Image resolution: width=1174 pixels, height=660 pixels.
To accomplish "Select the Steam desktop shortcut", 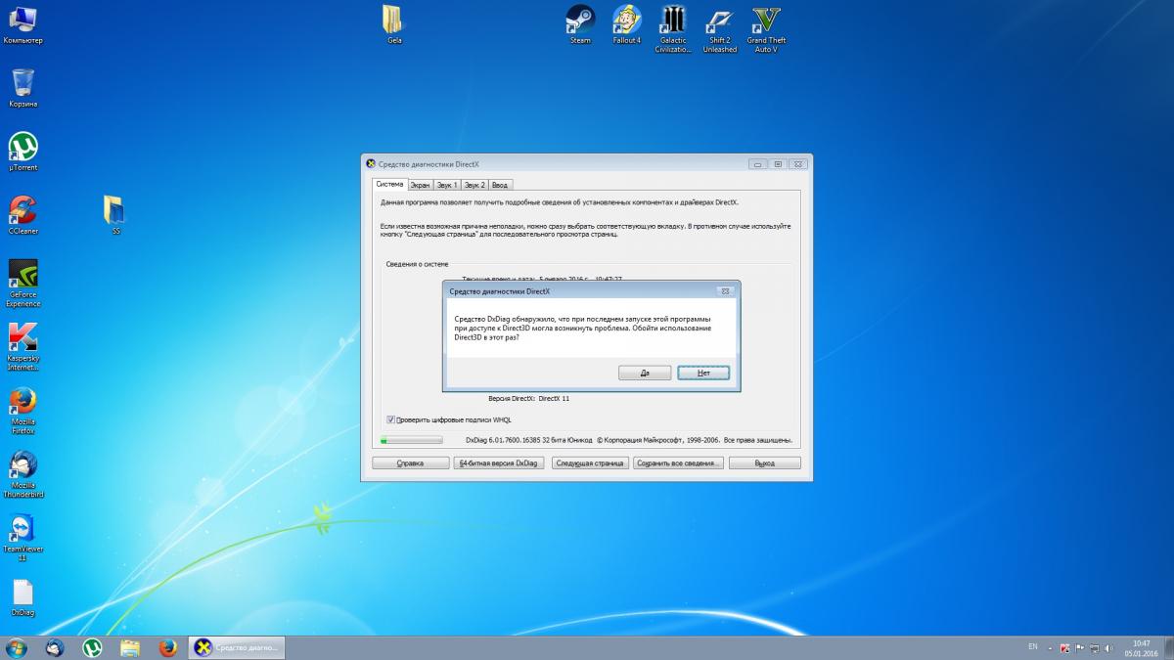I will click(x=580, y=24).
